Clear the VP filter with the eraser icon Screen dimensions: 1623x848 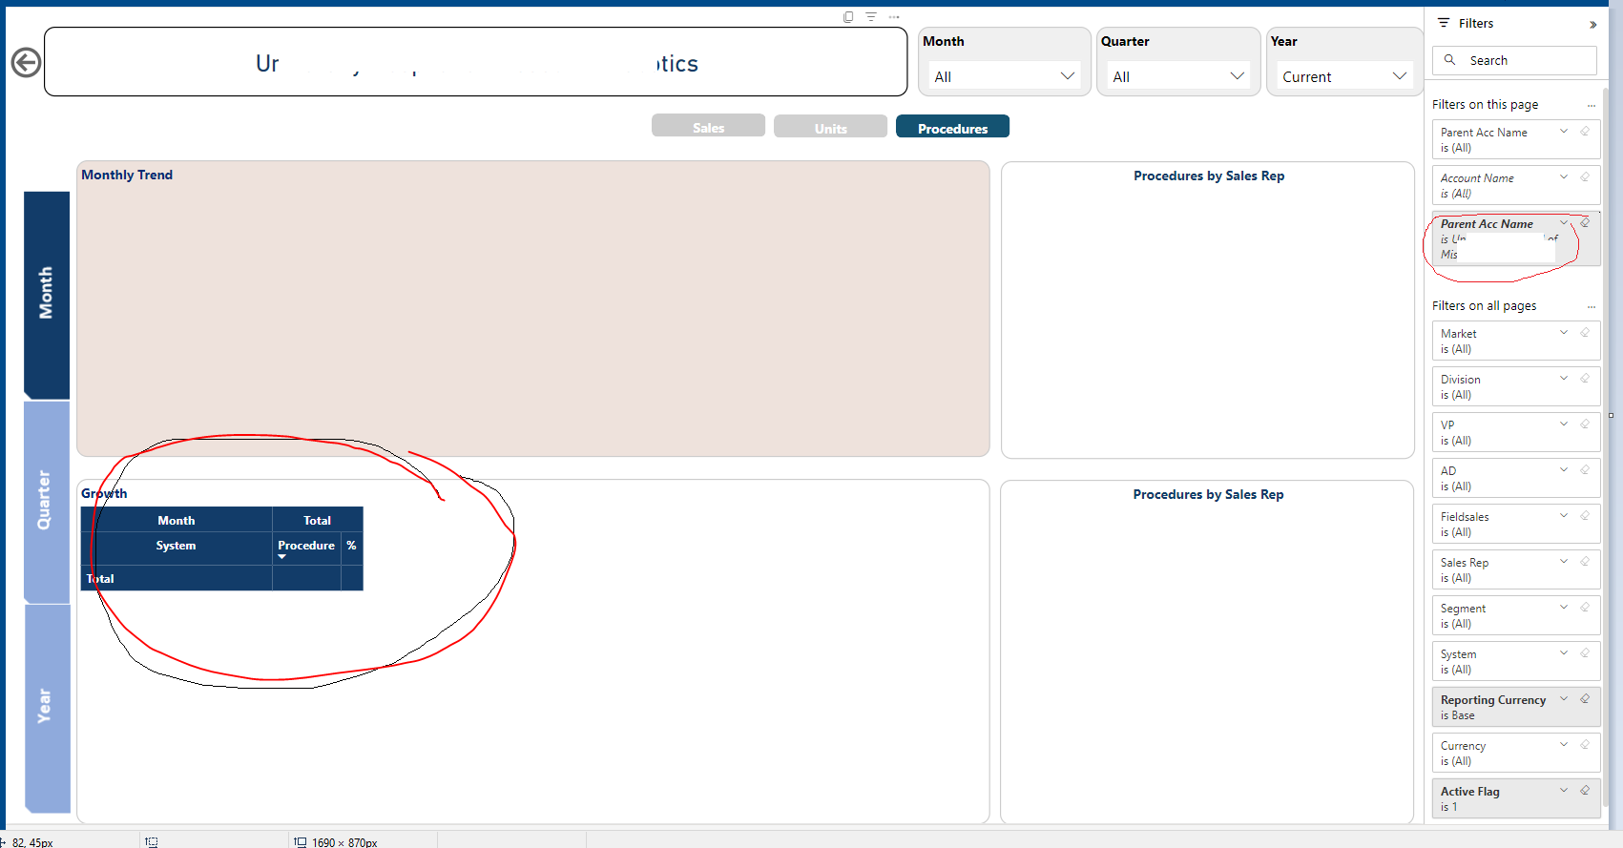[1585, 424]
